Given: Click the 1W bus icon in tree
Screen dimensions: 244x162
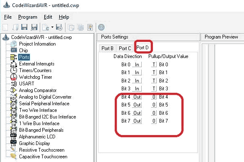Looking at the screenshot, I should (14, 123).
